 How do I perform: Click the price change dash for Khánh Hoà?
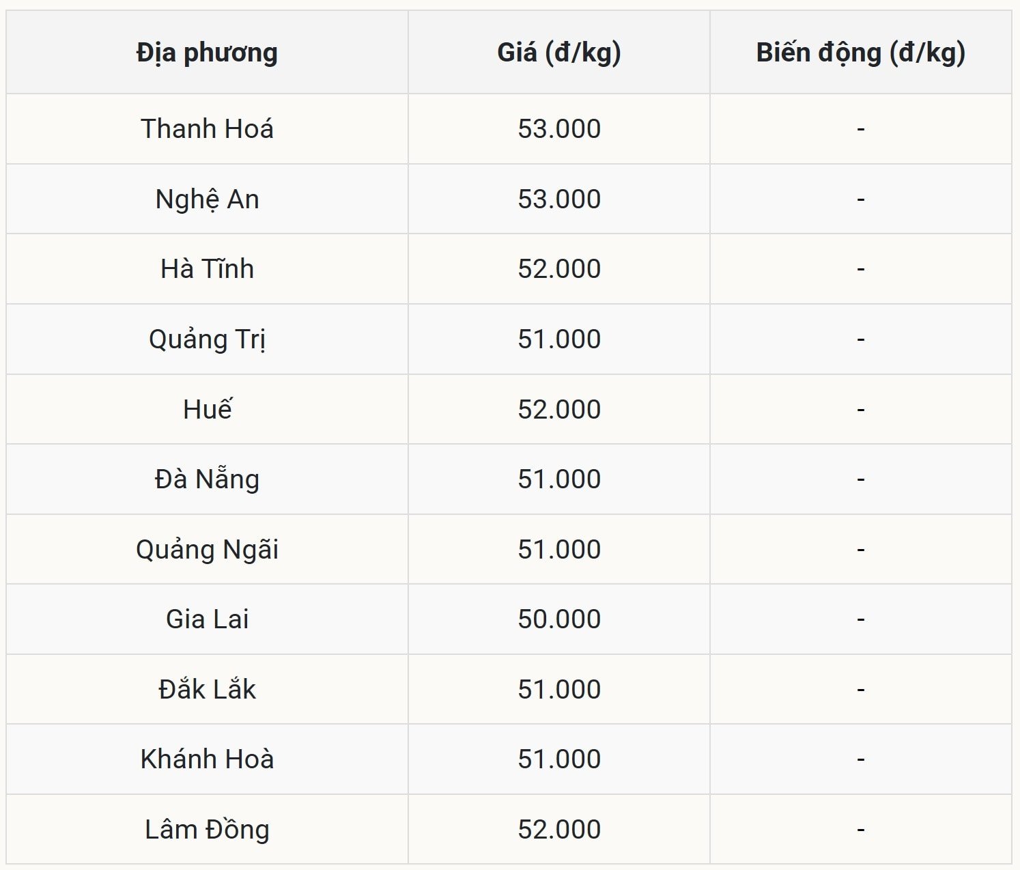pyautogui.click(x=860, y=759)
